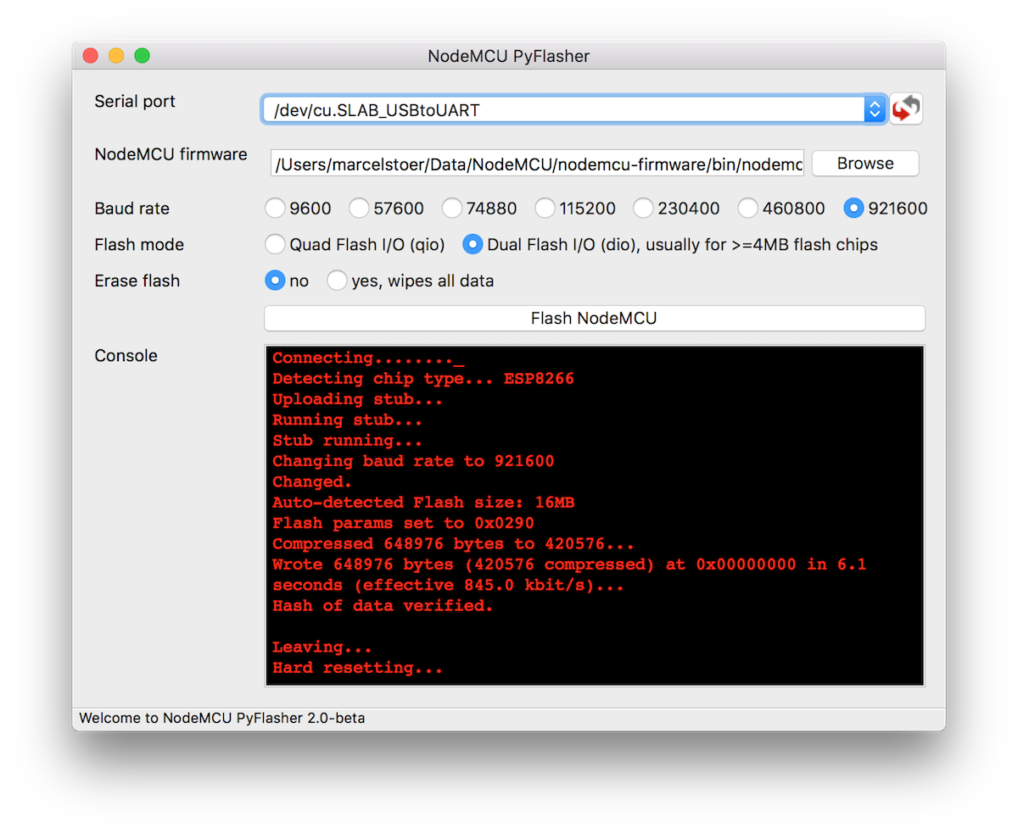Maximize the window using green button
This screenshot has width=1018, height=834.
pyautogui.click(x=143, y=56)
